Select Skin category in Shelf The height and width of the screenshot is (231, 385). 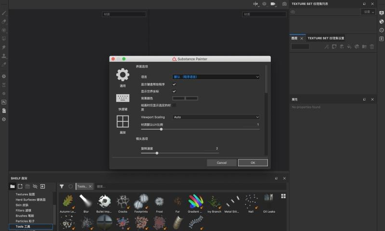(x=22, y=205)
